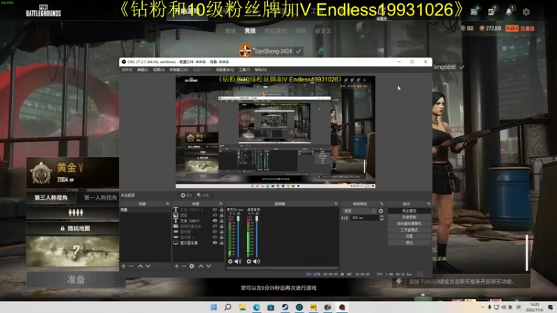Open the fade transition type dropdown
This screenshot has height=313, width=557.
(359, 211)
